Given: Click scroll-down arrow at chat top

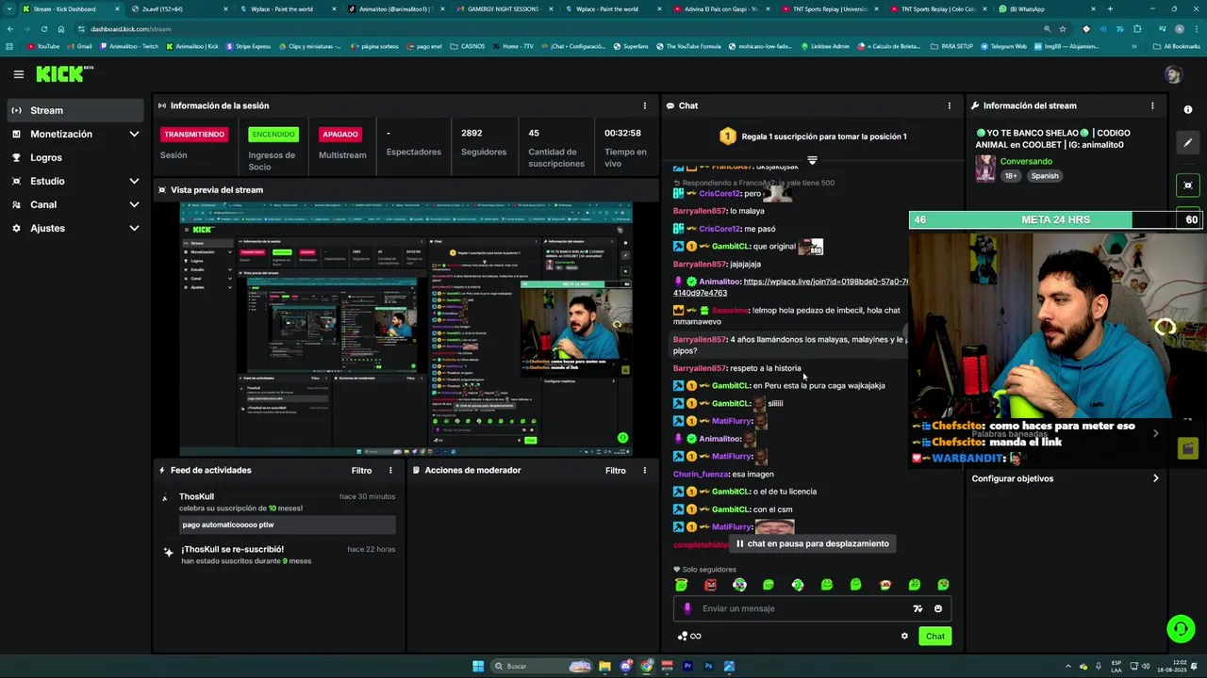Looking at the screenshot, I should click(x=812, y=160).
